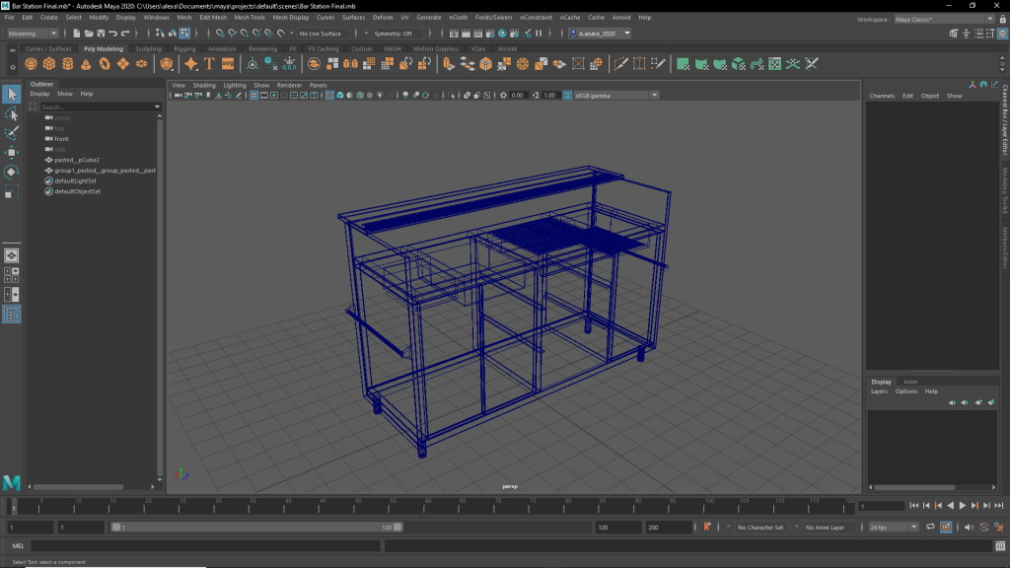Click the polygon sphere shelf icon

pyautogui.click(x=32, y=64)
